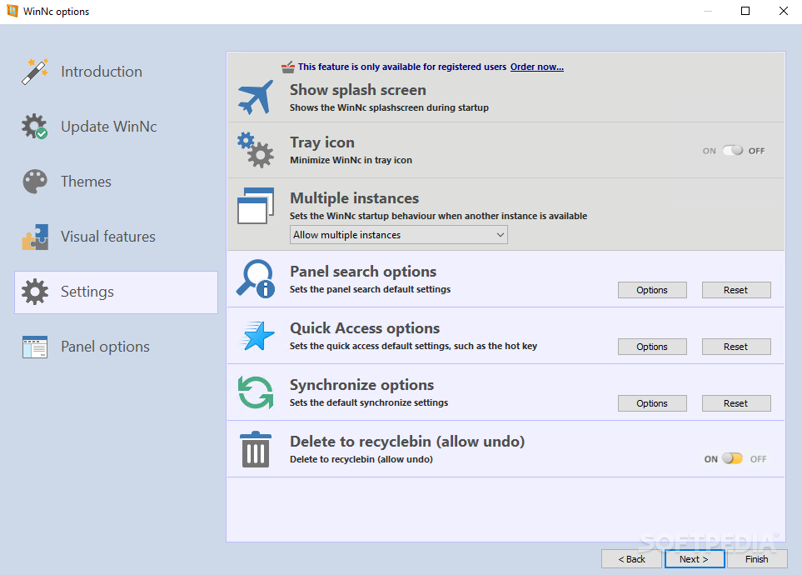This screenshot has height=575, width=802.
Task: Click the Multiple instances windows icon
Action: click(255, 206)
